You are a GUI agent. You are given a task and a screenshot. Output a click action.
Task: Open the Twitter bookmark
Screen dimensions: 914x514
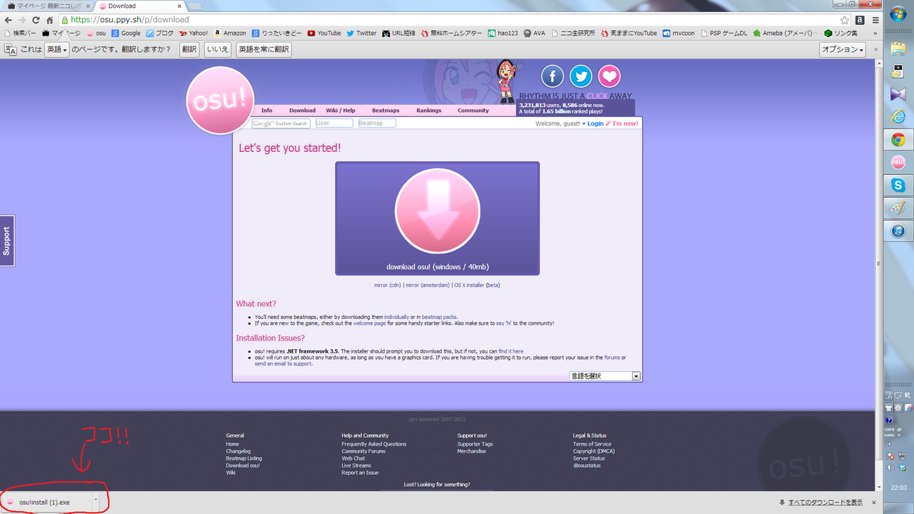[x=361, y=33]
